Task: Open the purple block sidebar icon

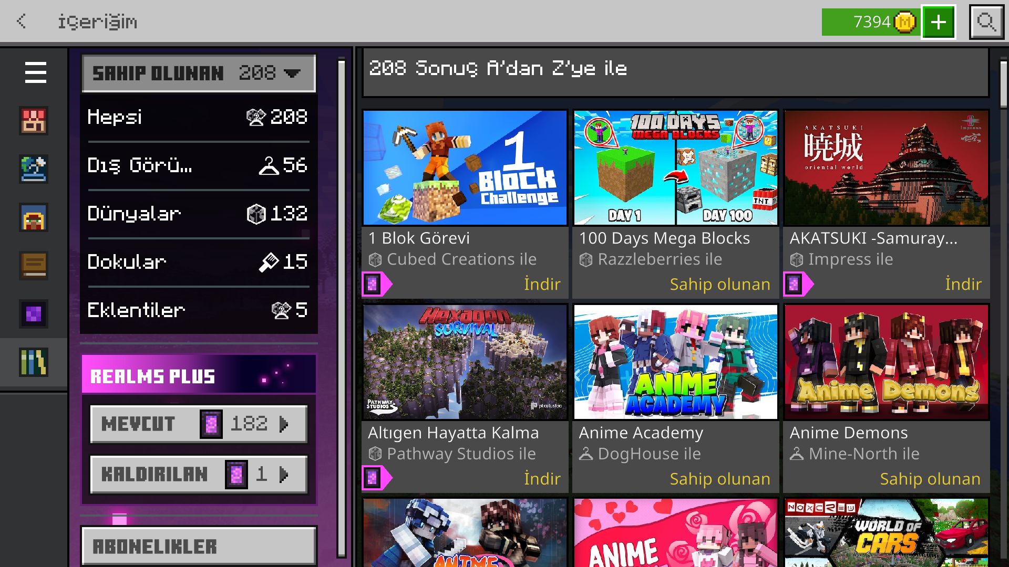Action: 34,314
